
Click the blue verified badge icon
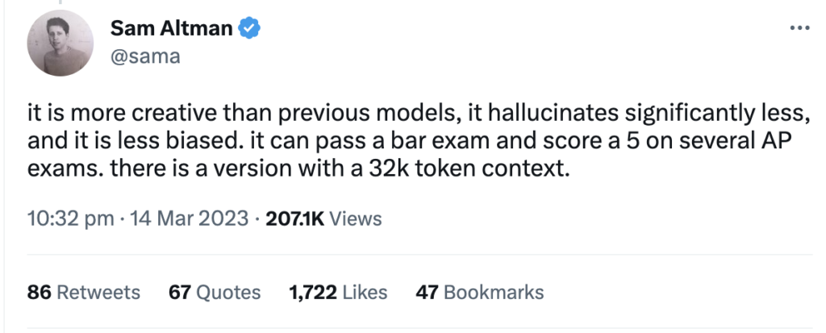click(249, 28)
